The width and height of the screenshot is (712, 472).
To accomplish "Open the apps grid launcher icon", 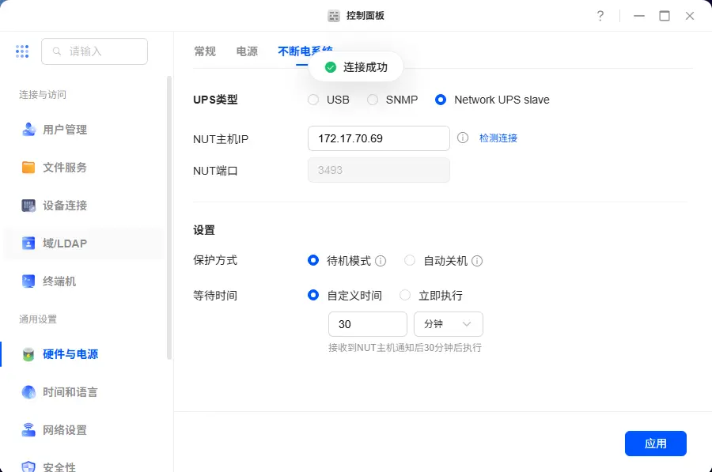I will click(x=22, y=51).
